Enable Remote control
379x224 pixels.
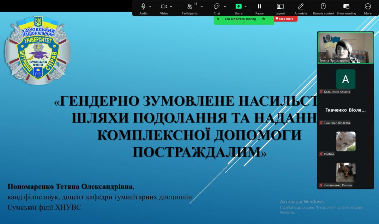pyautogui.click(x=323, y=7)
